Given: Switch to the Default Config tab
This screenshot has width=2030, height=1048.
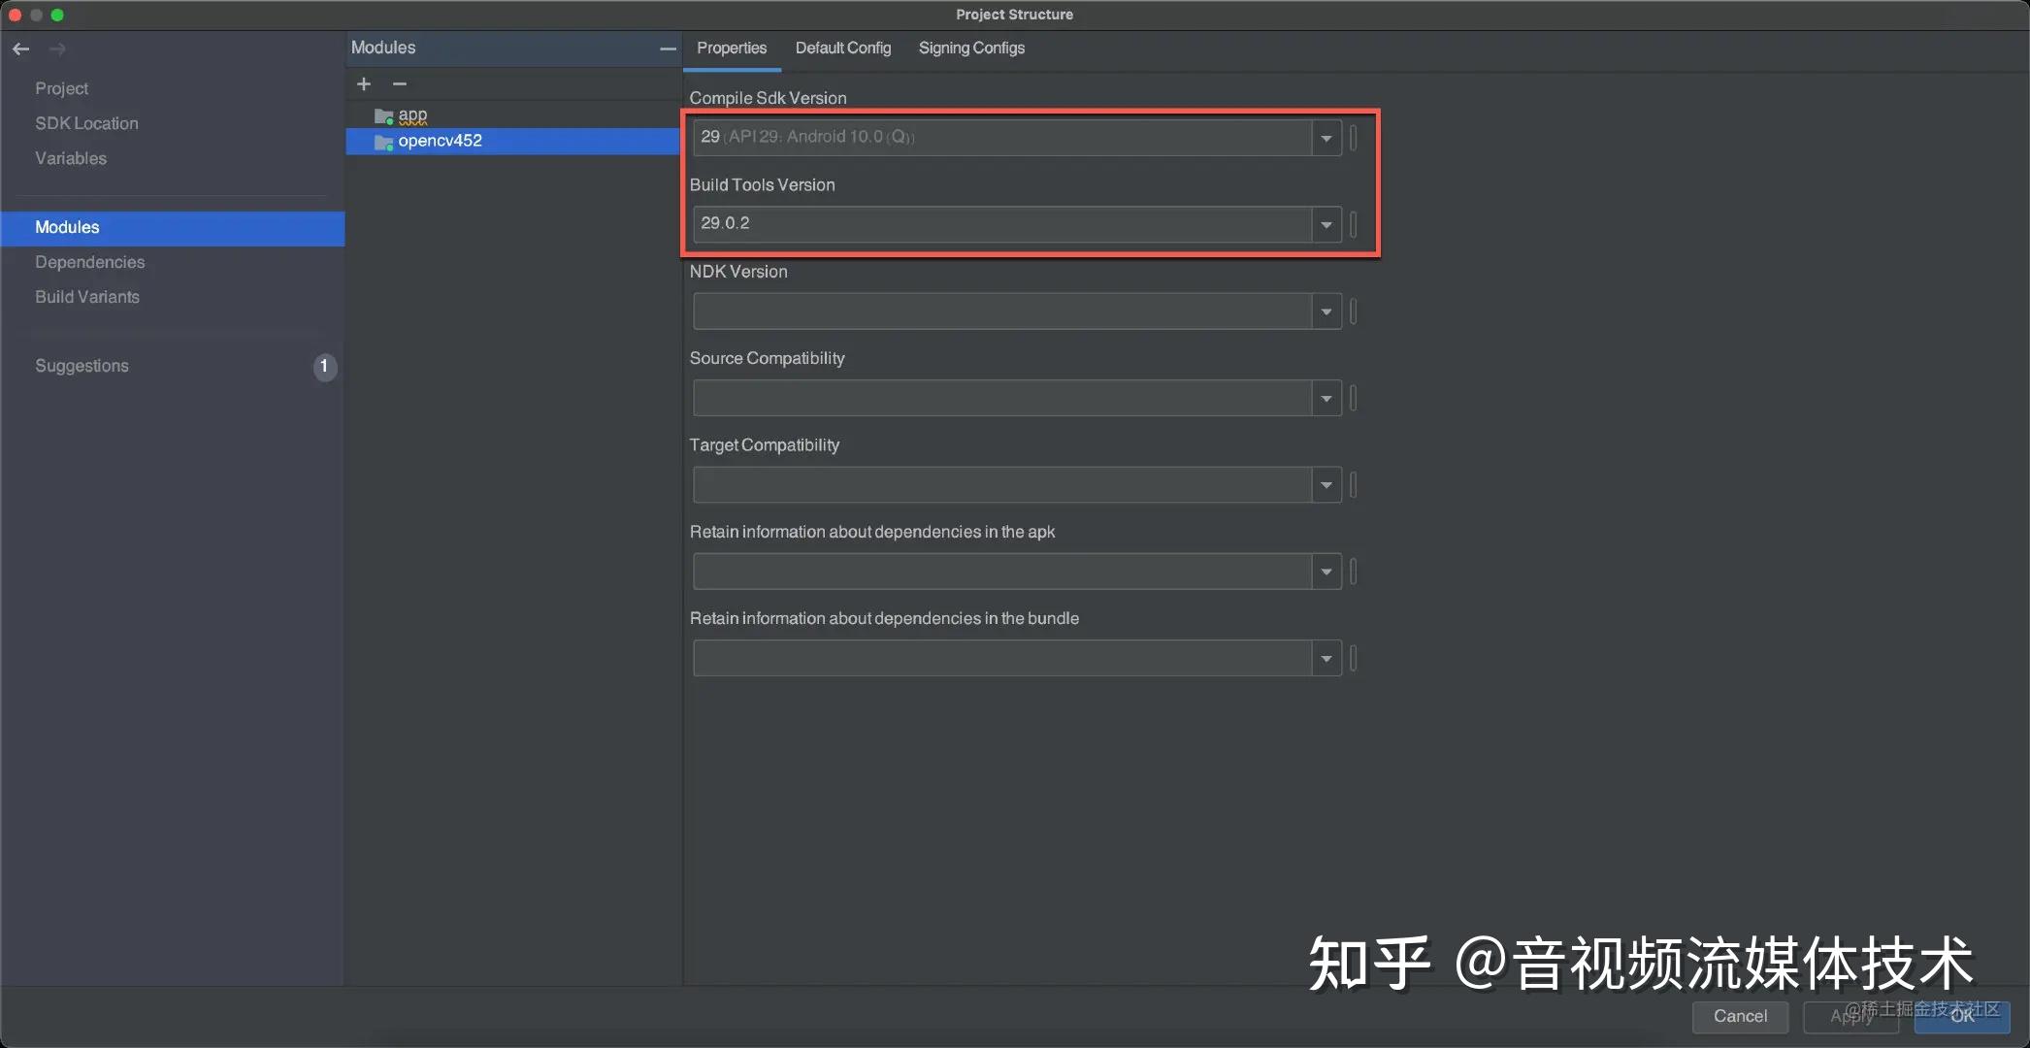Looking at the screenshot, I should point(842,48).
